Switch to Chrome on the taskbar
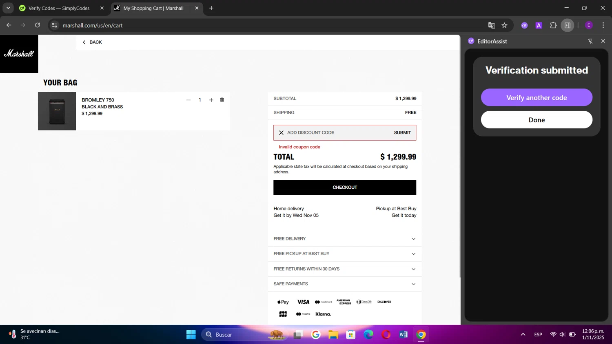The width and height of the screenshot is (612, 344). (421, 335)
